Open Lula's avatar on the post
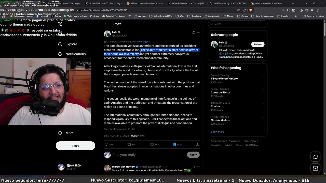326x183 pixels. pyautogui.click(x=107, y=34)
